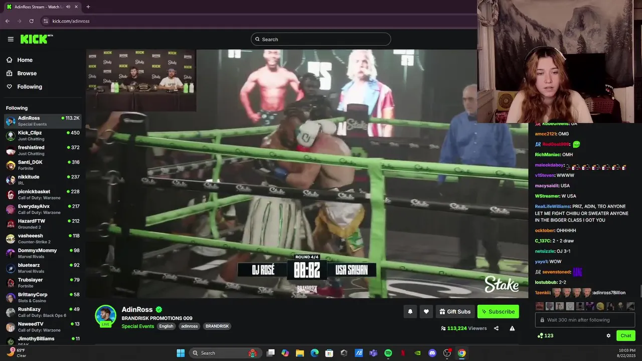Click username RealLifeWilliams in chat
The height and width of the screenshot is (361, 642).
(552, 206)
